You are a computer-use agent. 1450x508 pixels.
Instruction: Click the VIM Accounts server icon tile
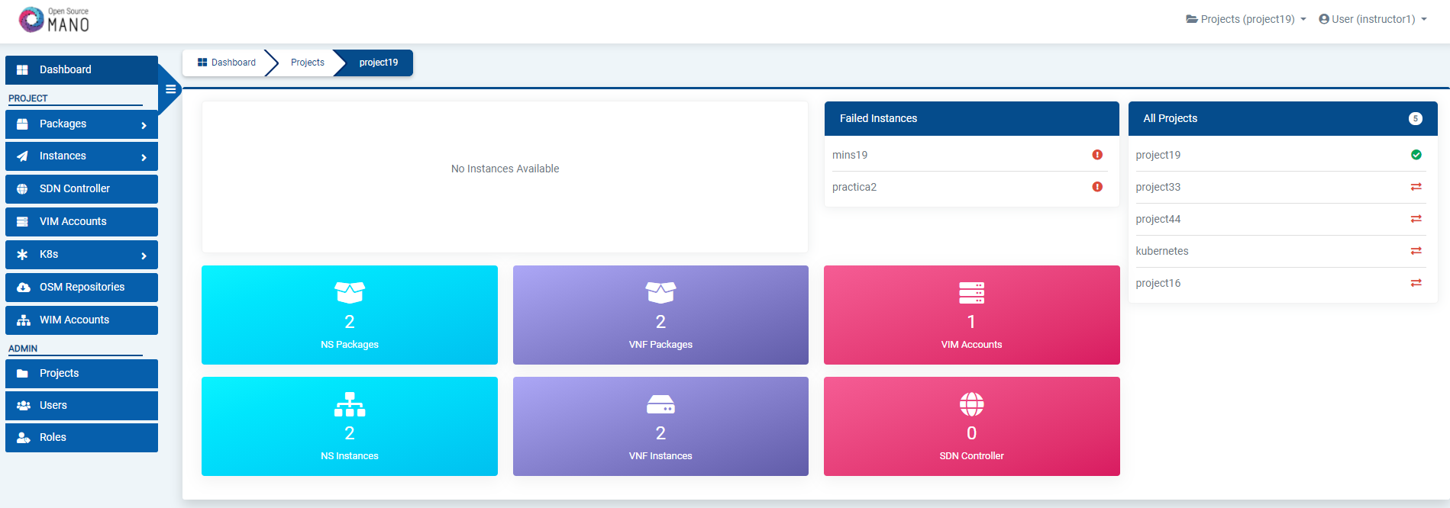coord(971,293)
